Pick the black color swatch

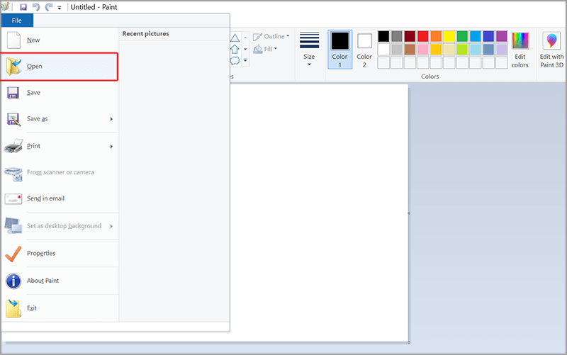pos(383,36)
